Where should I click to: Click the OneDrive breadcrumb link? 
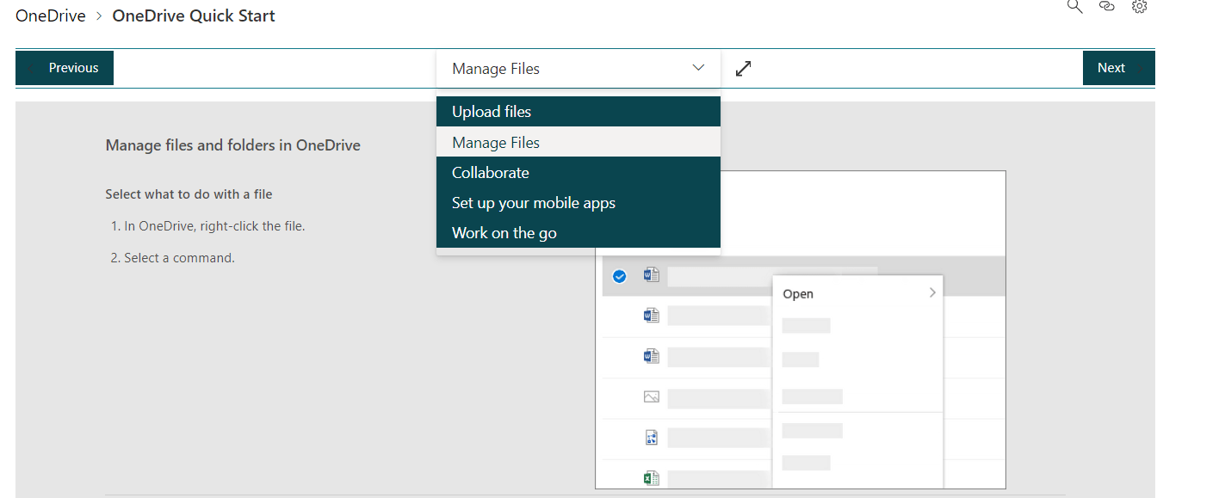point(51,15)
